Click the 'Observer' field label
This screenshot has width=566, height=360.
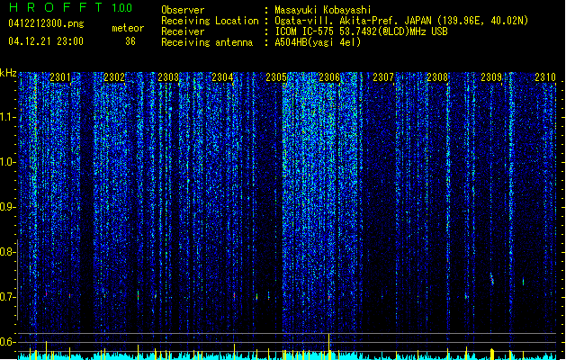point(183,10)
